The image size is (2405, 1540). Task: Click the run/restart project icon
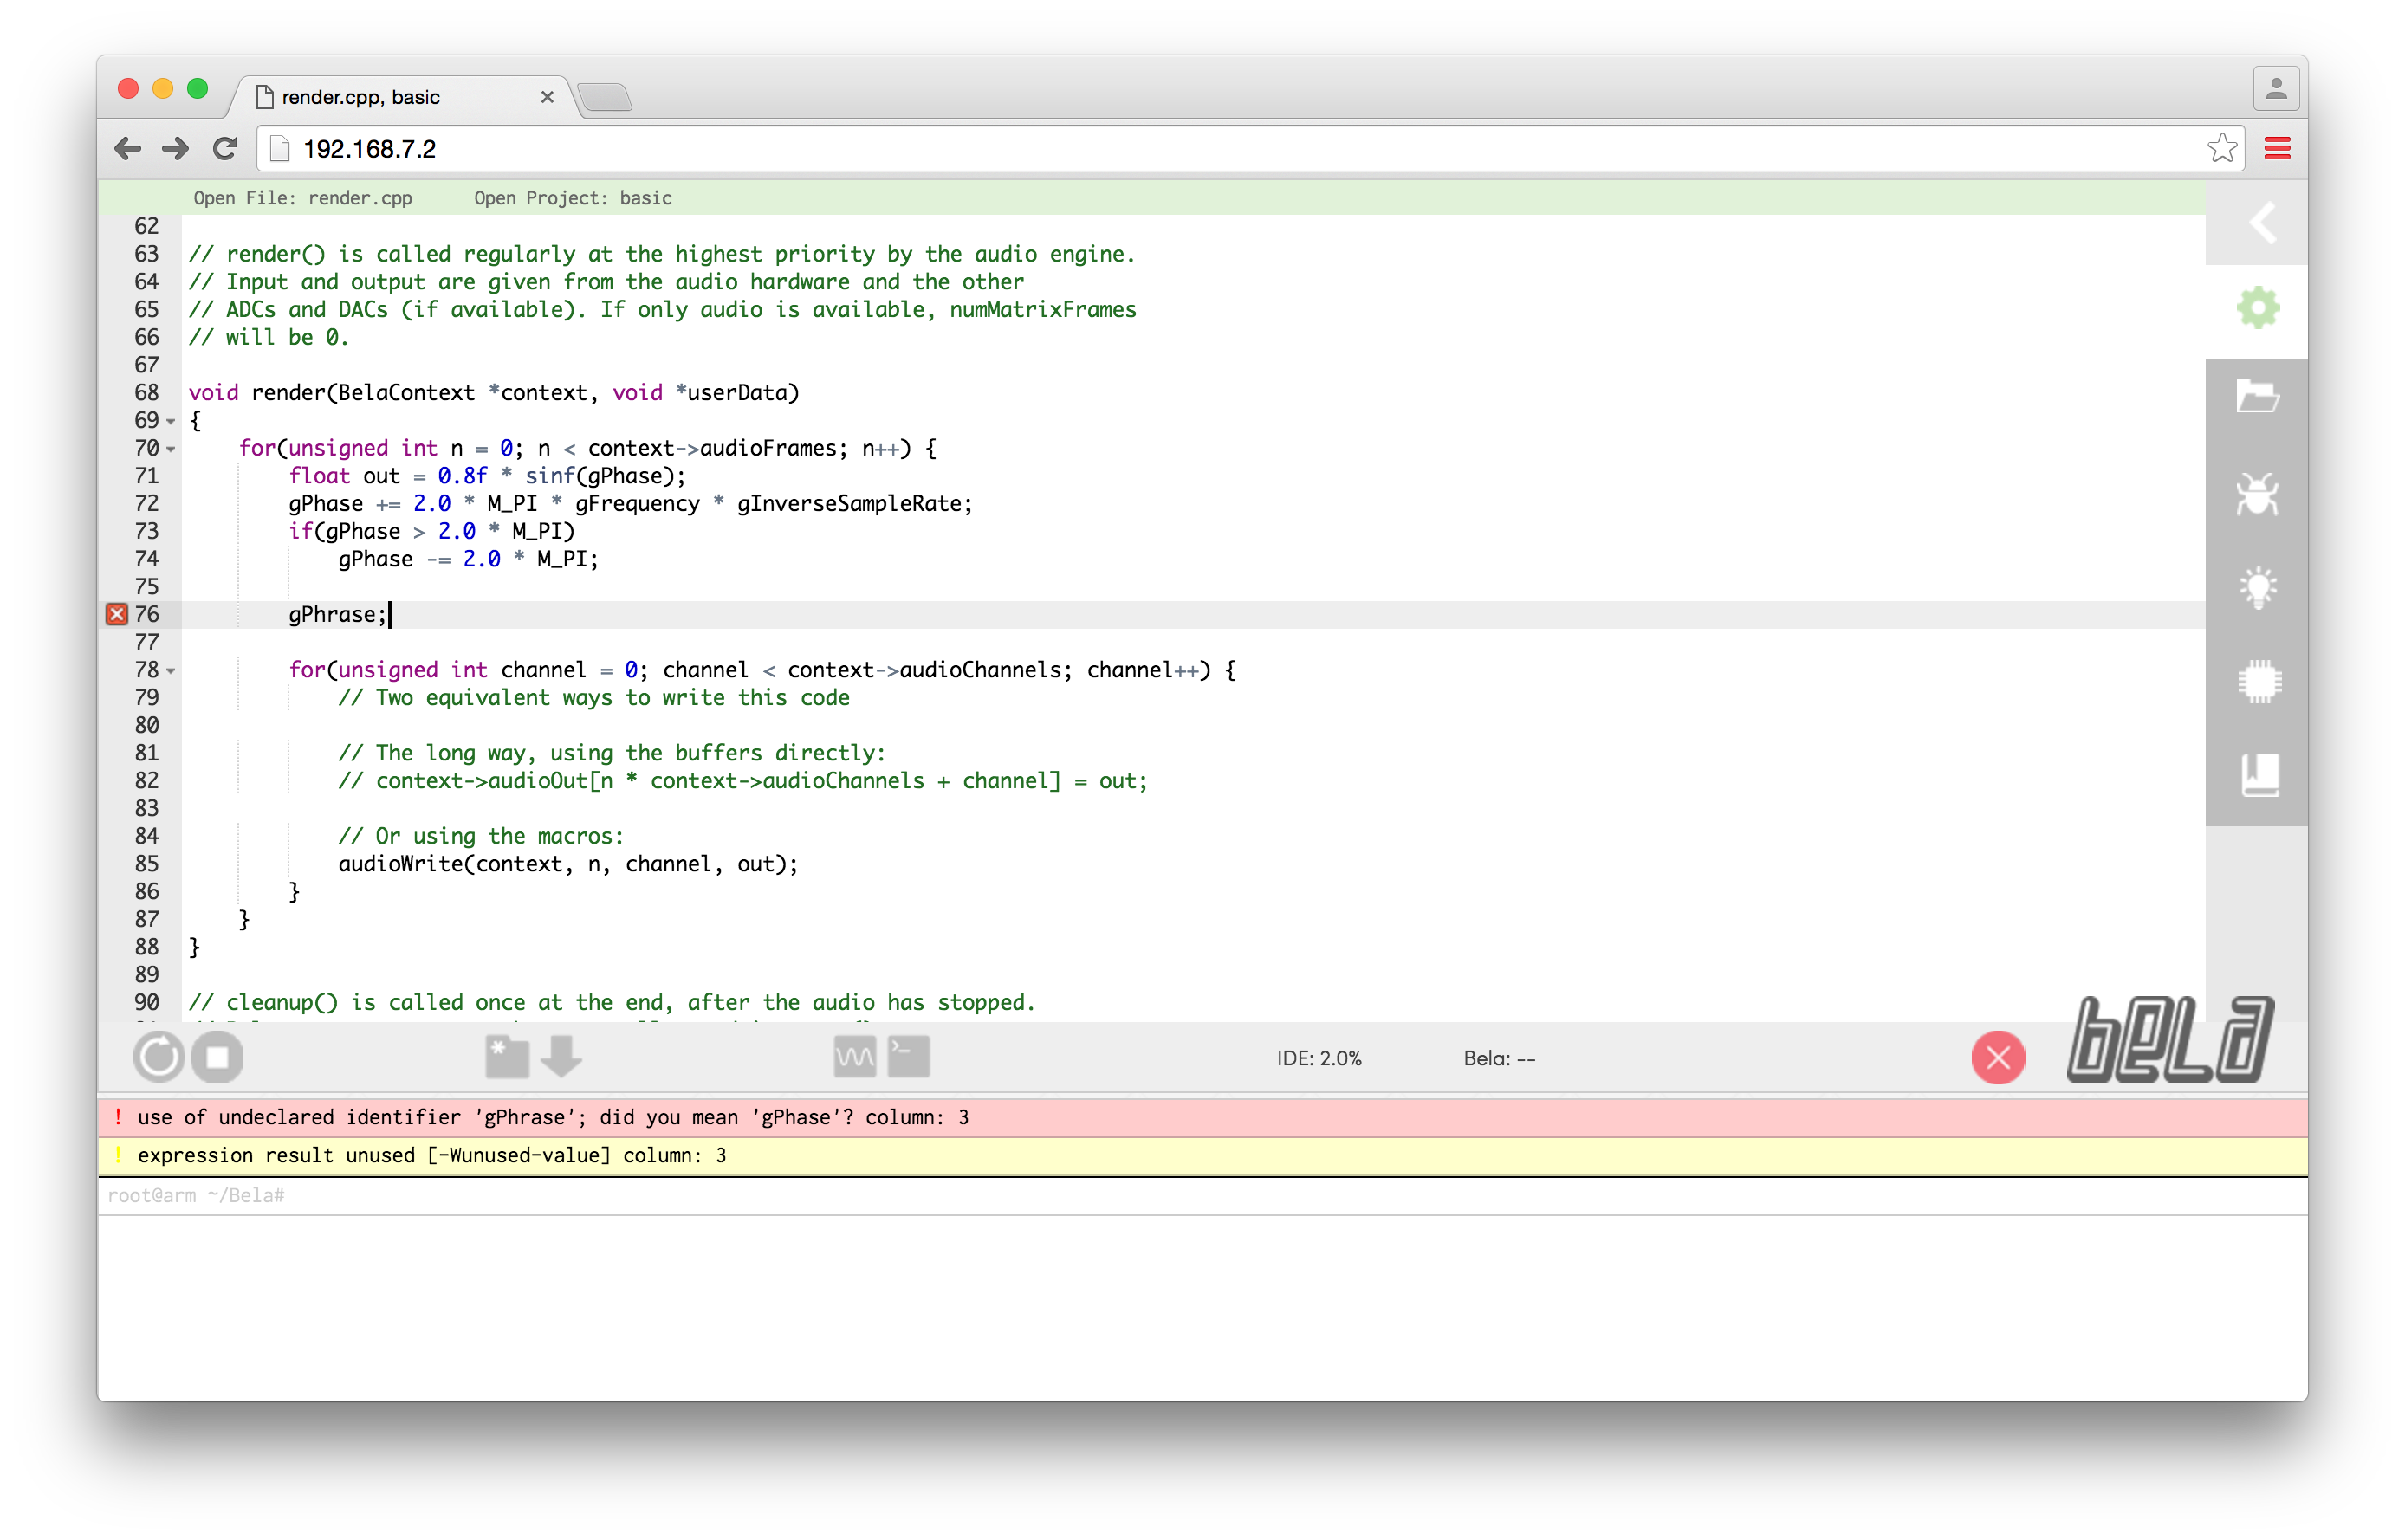pos(158,1057)
